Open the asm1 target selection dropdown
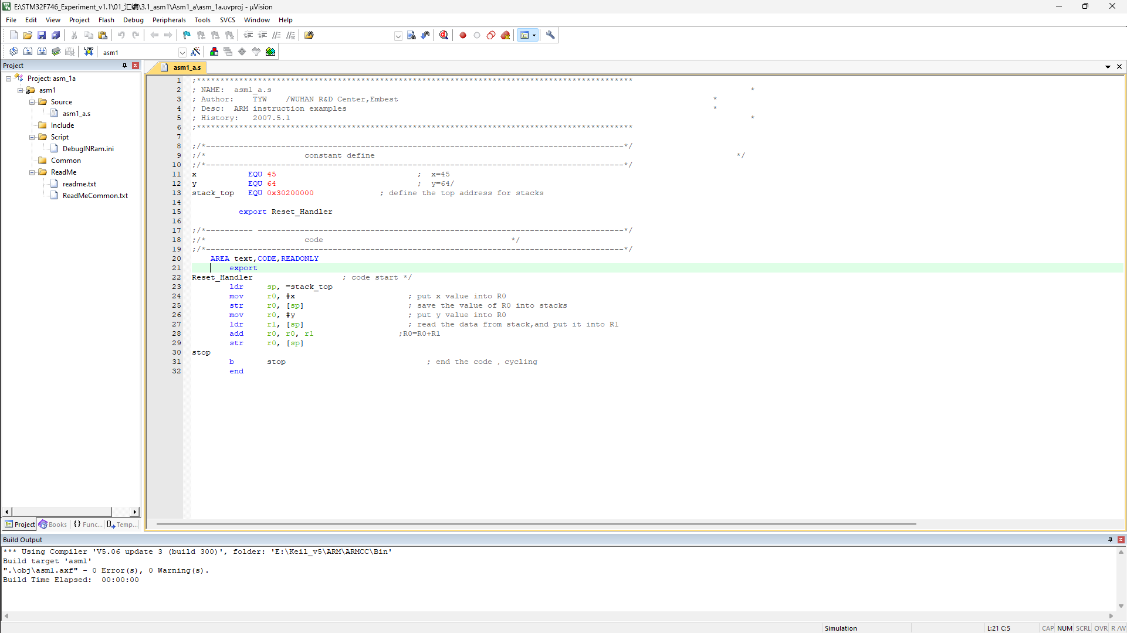Viewport: 1127px width, 633px height. (x=182, y=52)
